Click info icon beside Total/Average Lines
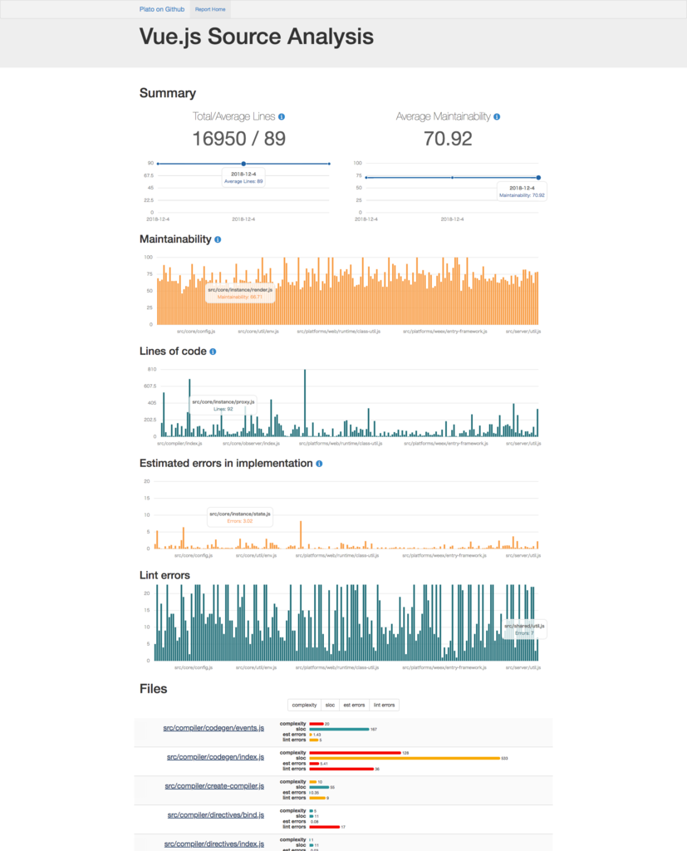Screen dimensions: 687x851 pyautogui.click(x=282, y=116)
